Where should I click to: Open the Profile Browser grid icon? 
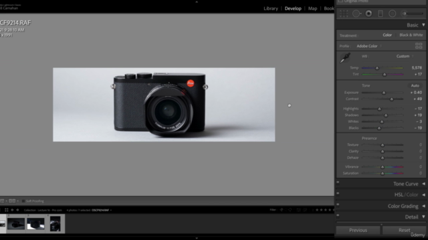[x=419, y=46]
